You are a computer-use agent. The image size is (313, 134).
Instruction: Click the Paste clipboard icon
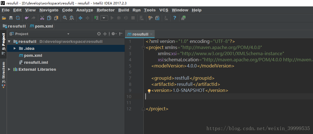click(x=56, y=18)
